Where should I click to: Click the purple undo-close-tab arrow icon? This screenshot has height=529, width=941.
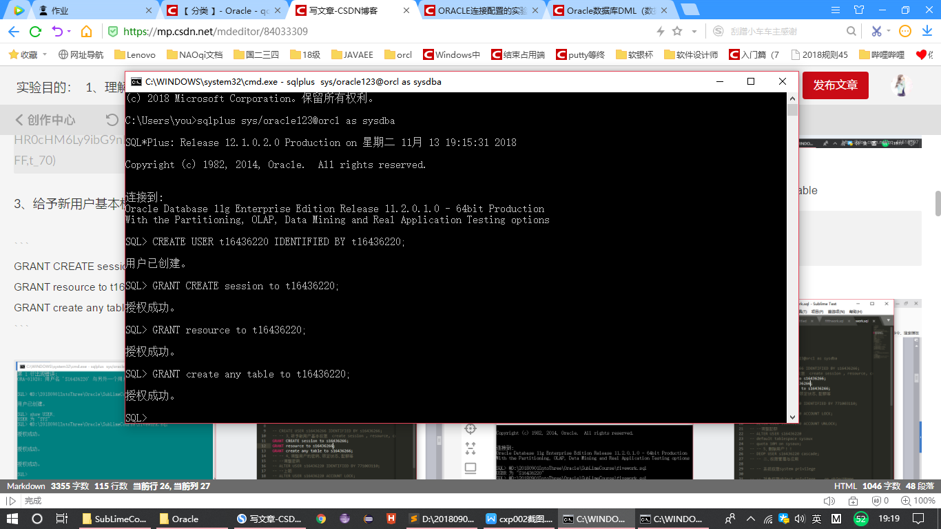tap(57, 32)
